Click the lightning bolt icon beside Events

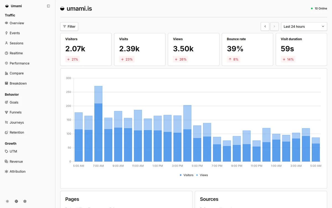click(7, 33)
